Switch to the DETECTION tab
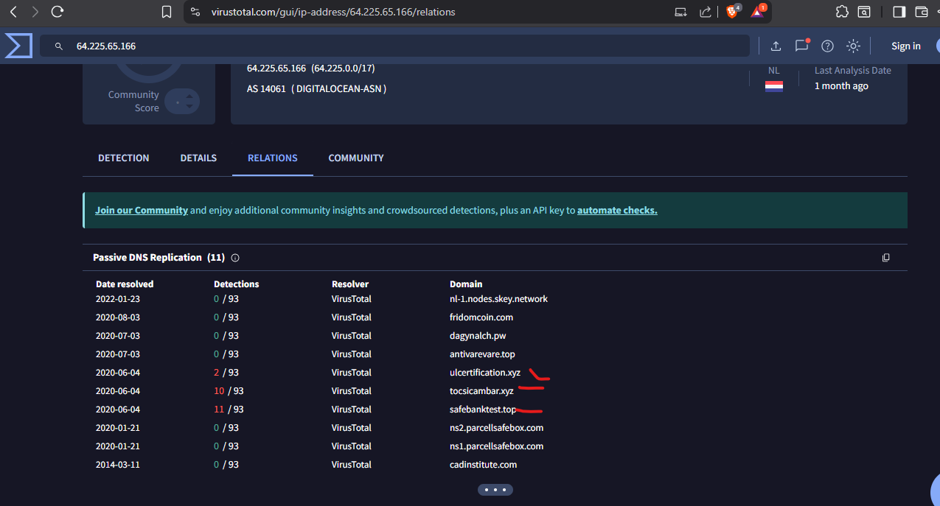This screenshot has width=940, height=506. (x=123, y=158)
